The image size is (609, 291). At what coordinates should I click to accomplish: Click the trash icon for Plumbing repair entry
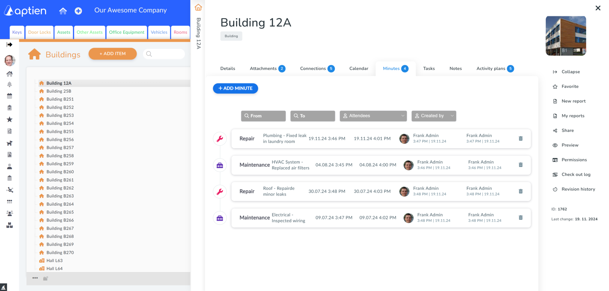520,138
